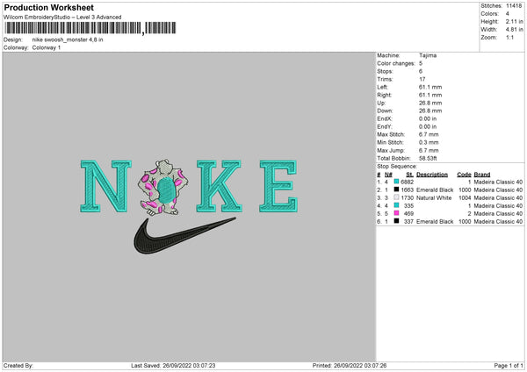Viewport: 527px width, 372px height.
Task: Click the 'Down:' label
Action: 385,111
